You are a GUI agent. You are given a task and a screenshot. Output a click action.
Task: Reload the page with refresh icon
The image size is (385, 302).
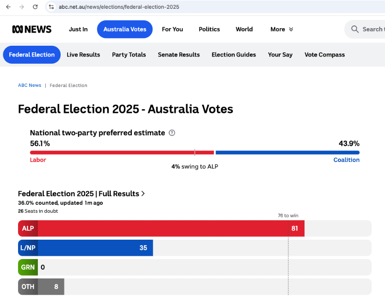(35, 7)
